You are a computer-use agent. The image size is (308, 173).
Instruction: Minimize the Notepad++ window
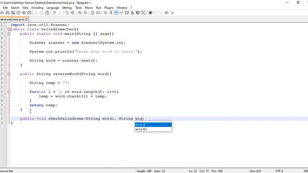pyautogui.click(x=288, y=2)
